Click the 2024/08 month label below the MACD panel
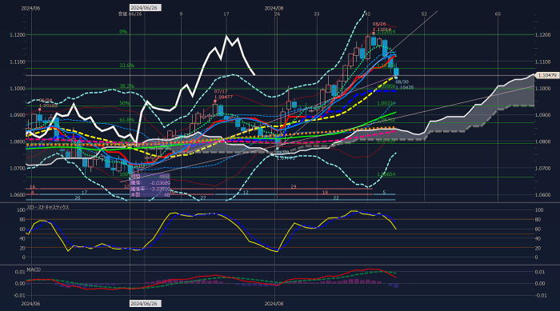This screenshot has width=560, height=311. click(x=274, y=304)
